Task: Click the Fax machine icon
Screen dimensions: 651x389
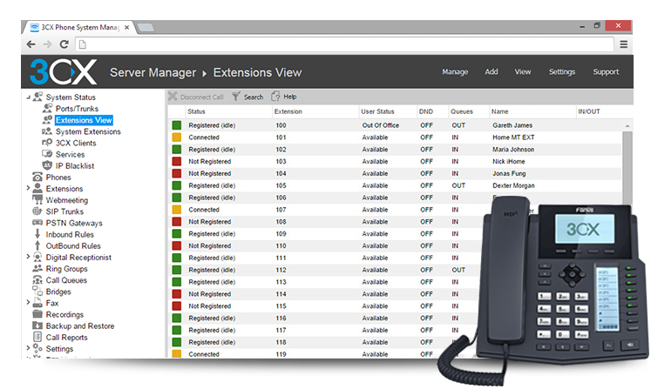Action: [x=37, y=303]
